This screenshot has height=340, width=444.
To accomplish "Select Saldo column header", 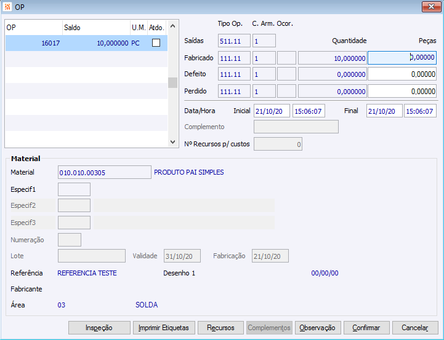I will pyautogui.click(x=96, y=28).
